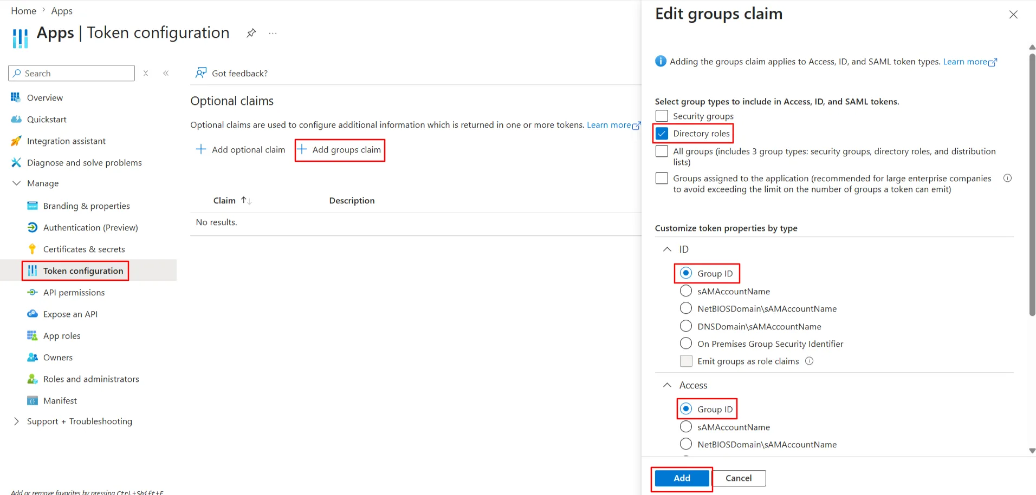Image resolution: width=1036 pixels, height=495 pixels.
Task: Uncheck the Directory roles checkbox
Action: pos(662,133)
